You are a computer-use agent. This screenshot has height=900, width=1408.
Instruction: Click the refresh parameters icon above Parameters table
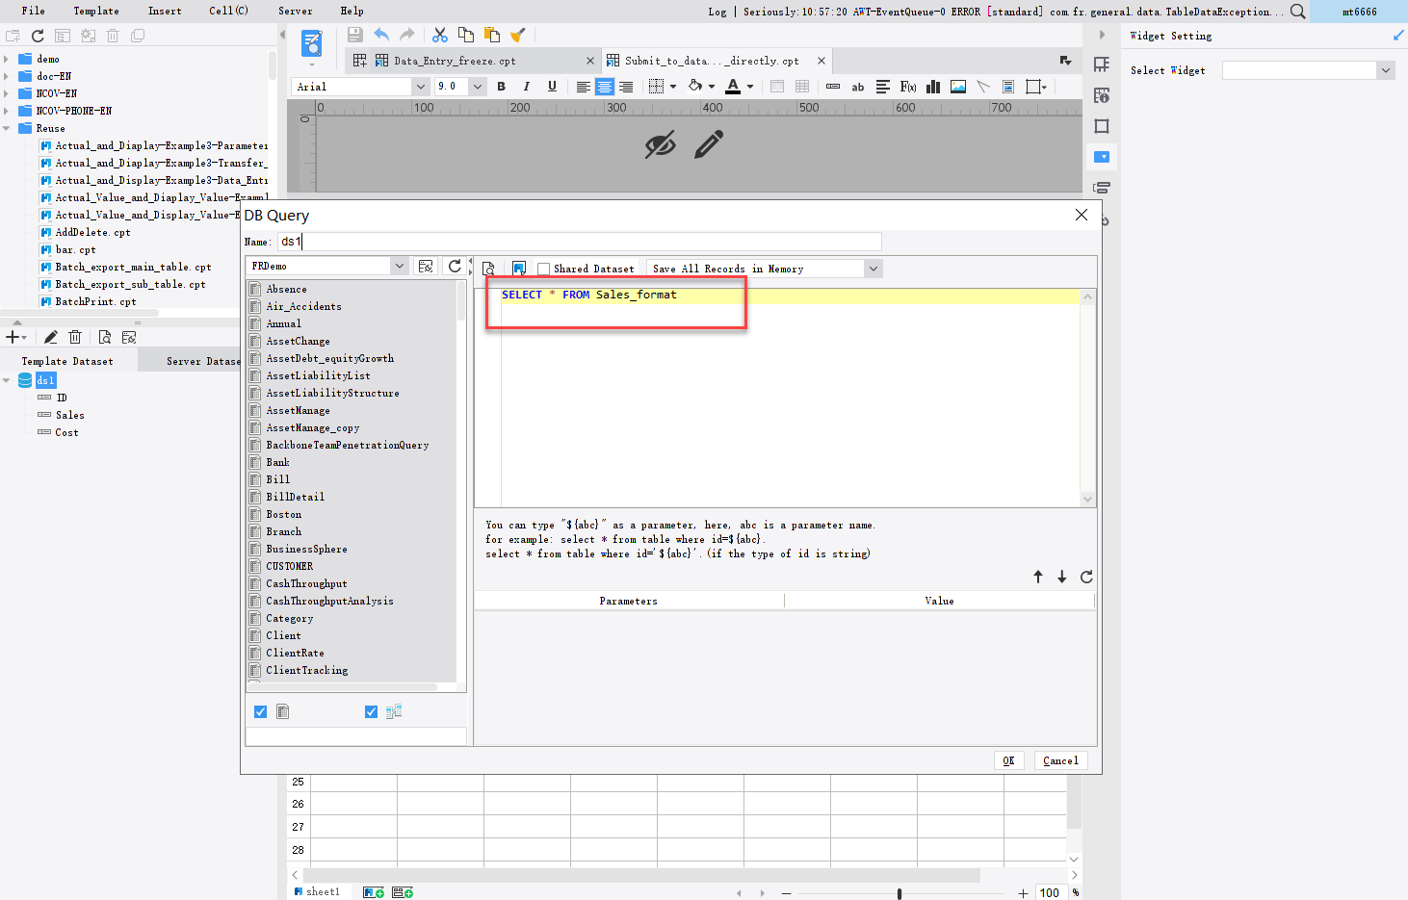pos(1086,577)
